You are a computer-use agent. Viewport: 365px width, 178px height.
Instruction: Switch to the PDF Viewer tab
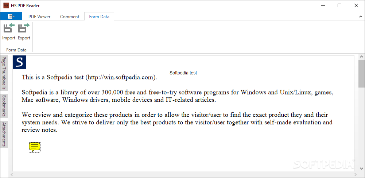point(39,16)
